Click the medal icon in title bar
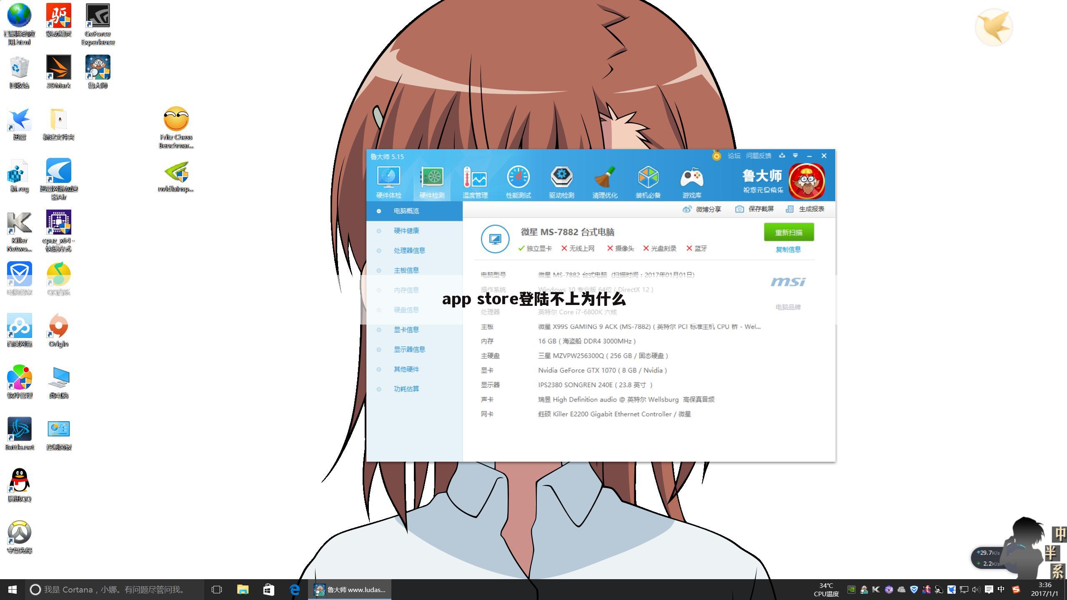 tap(716, 156)
